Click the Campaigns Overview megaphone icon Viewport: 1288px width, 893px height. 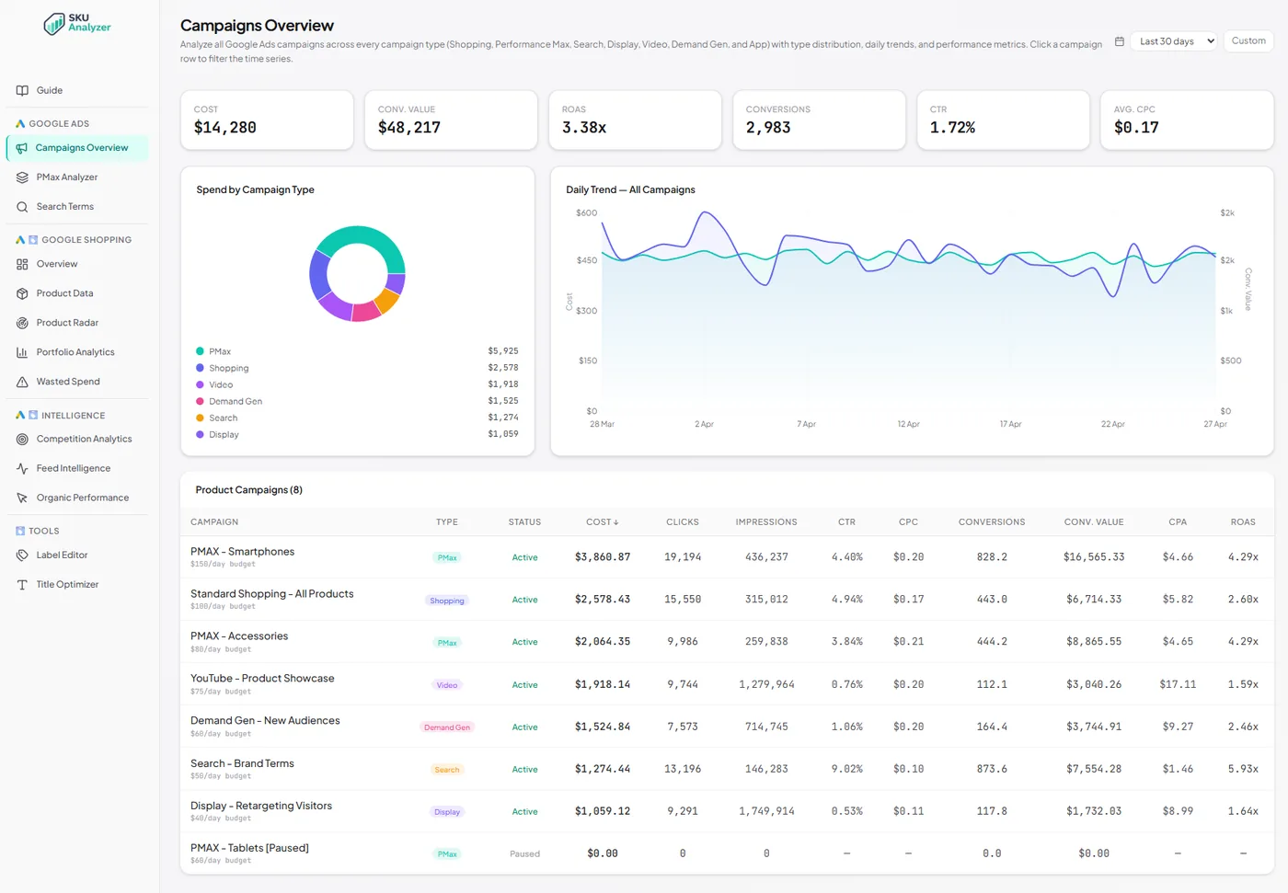21,148
